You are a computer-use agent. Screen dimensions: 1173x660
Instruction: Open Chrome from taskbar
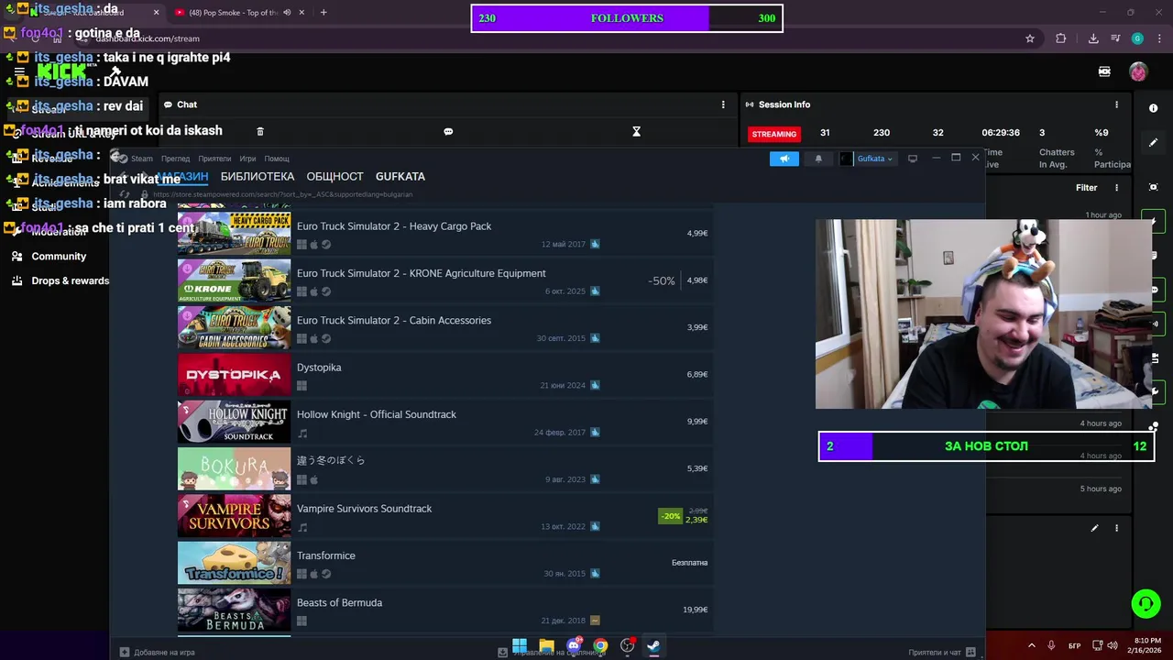600,646
